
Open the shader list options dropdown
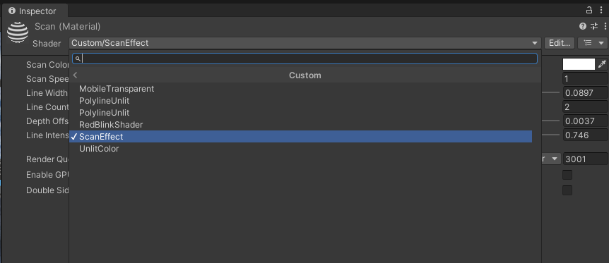click(x=592, y=43)
